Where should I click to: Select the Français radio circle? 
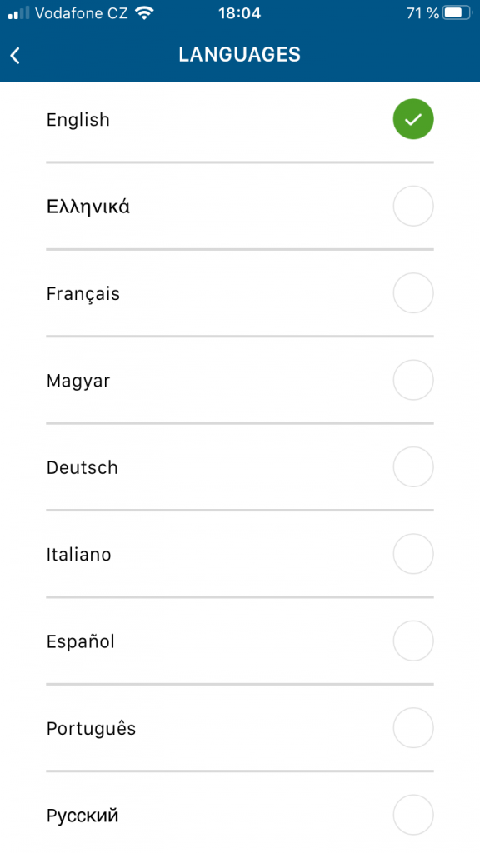tap(413, 293)
